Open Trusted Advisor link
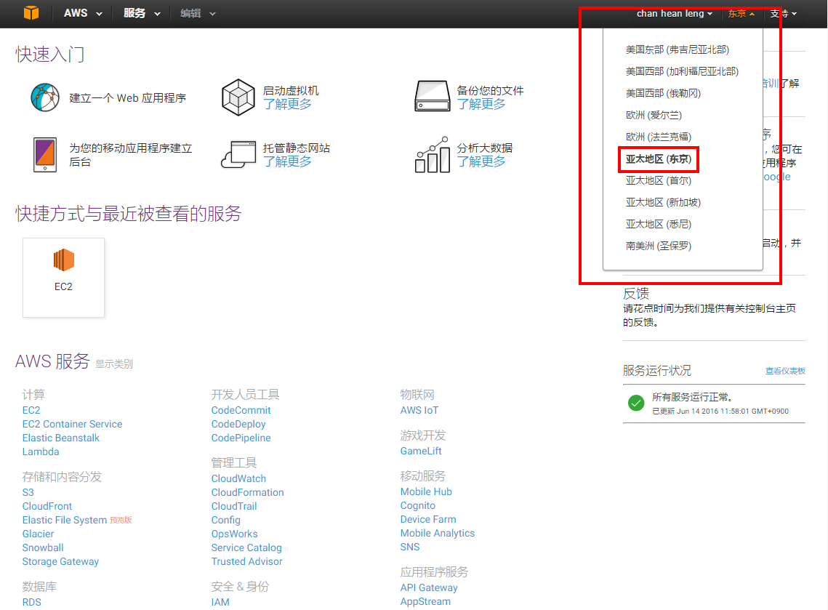This screenshot has width=828, height=610. pos(246,561)
